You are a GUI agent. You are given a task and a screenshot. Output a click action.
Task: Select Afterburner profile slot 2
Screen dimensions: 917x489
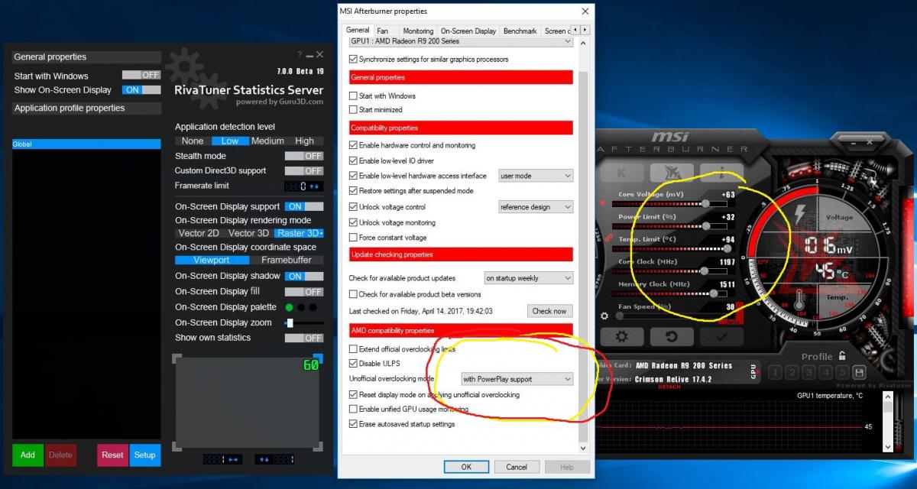tap(790, 373)
